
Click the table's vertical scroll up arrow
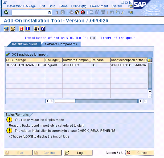[150, 91]
